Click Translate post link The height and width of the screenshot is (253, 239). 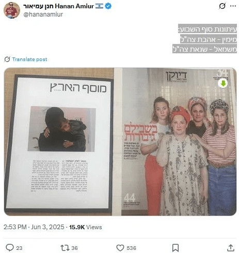pos(29,59)
